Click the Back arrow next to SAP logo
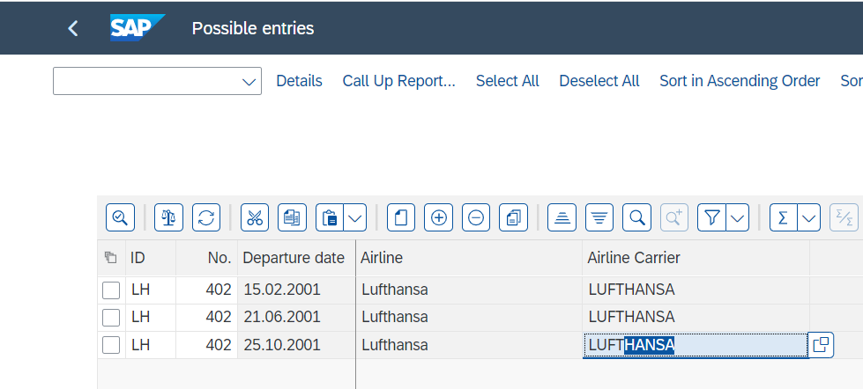 click(72, 28)
